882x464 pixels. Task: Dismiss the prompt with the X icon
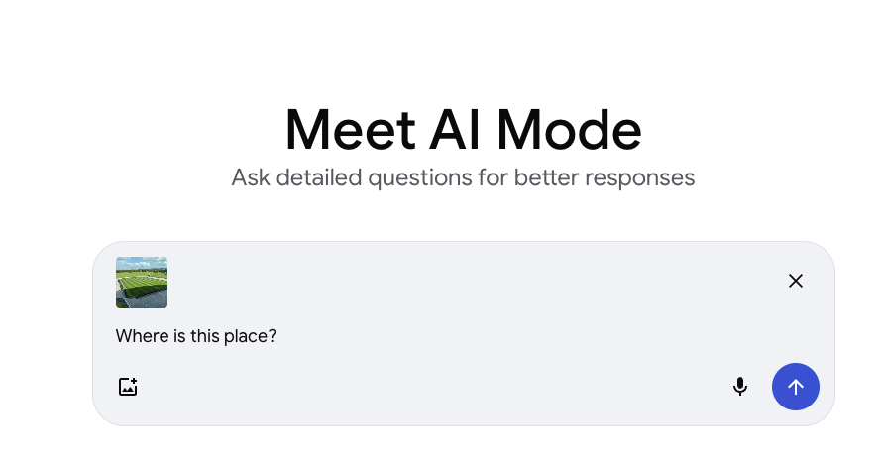(x=795, y=281)
